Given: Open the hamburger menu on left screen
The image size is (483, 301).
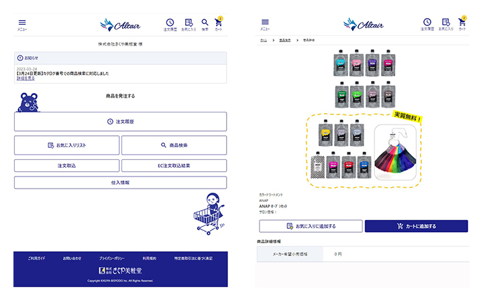Looking at the screenshot, I should tap(22, 24).
